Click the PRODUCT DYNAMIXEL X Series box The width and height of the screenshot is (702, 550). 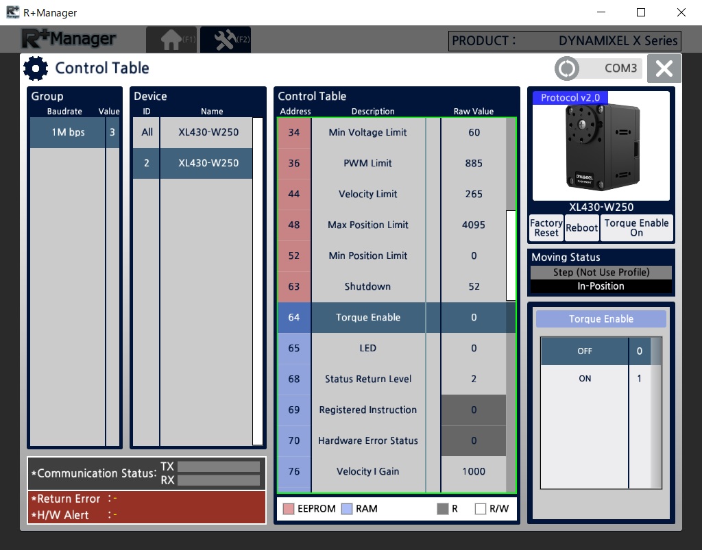pos(565,41)
